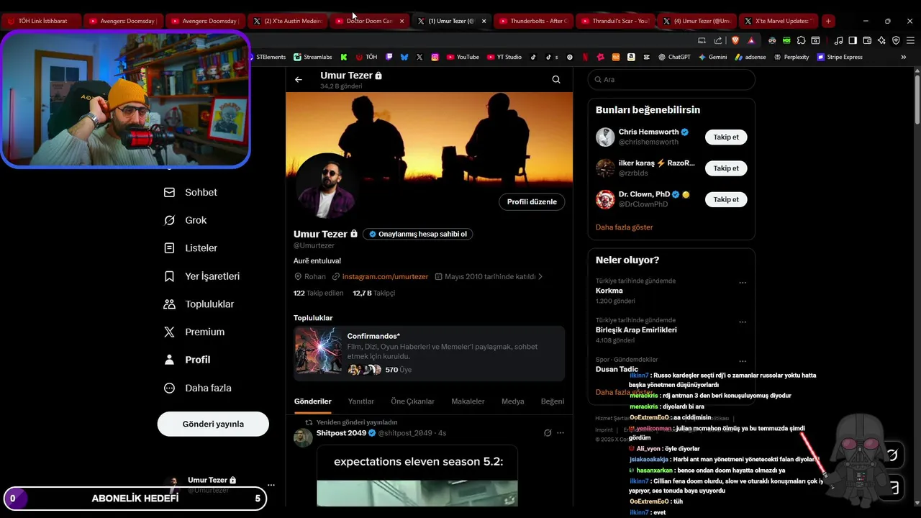Open Yer İşaretleri bookmarks
Screen dimensions: 921x518
tap(202, 276)
